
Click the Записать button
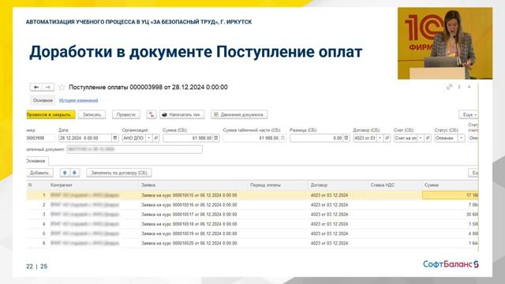coord(92,114)
